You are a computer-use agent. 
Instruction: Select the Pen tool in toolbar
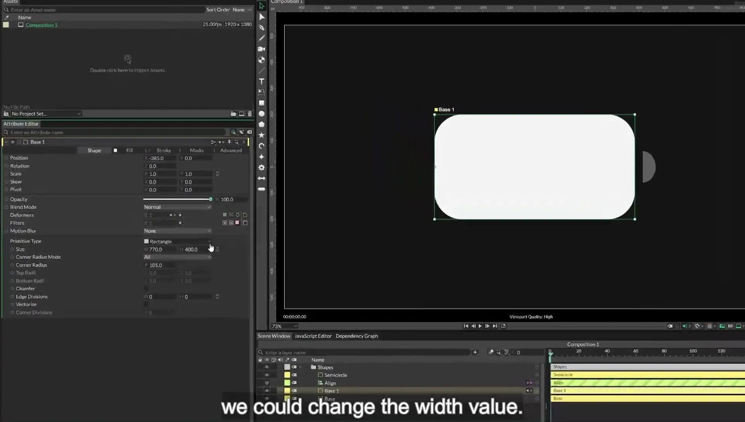coord(262,28)
